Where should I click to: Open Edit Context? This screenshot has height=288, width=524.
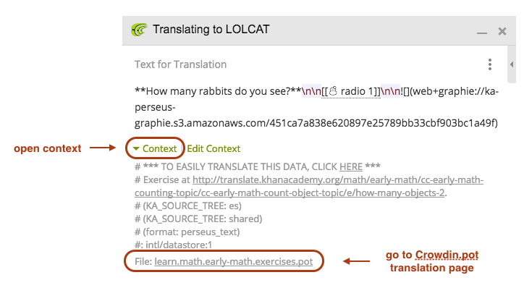pyautogui.click(x=214, y=148)
